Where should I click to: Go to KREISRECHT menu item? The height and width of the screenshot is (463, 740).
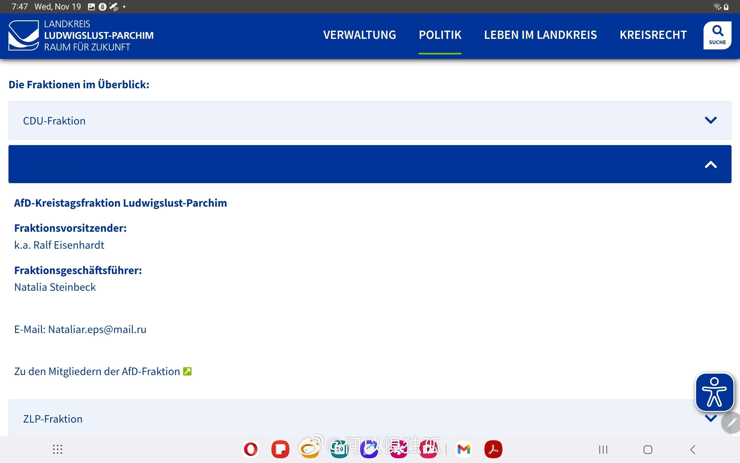point(653,35)
